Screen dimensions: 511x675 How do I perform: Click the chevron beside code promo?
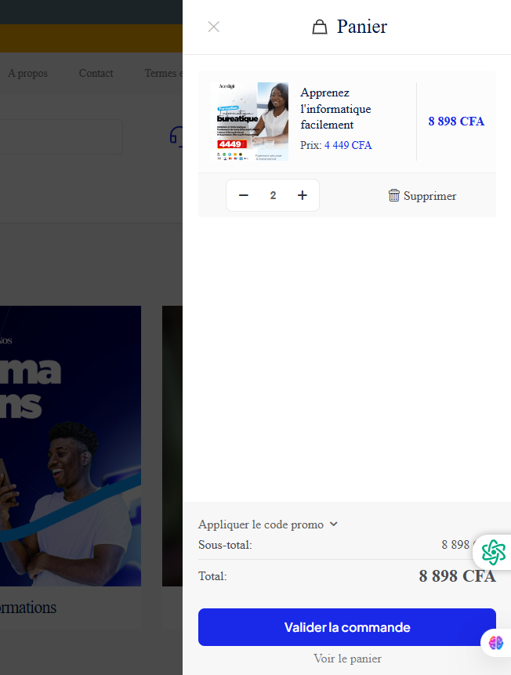pyautogui.click(x=334, y=524)
